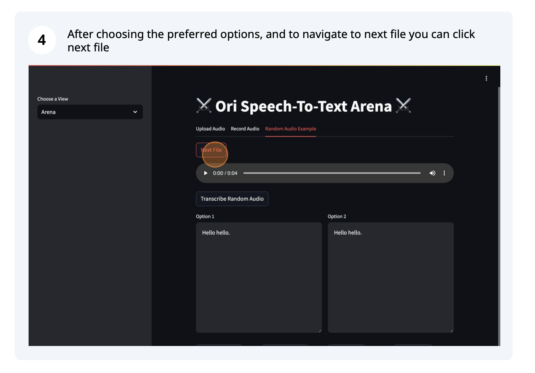Click the Next File button
Screen dimensions: 535x373
coord(211,150)
